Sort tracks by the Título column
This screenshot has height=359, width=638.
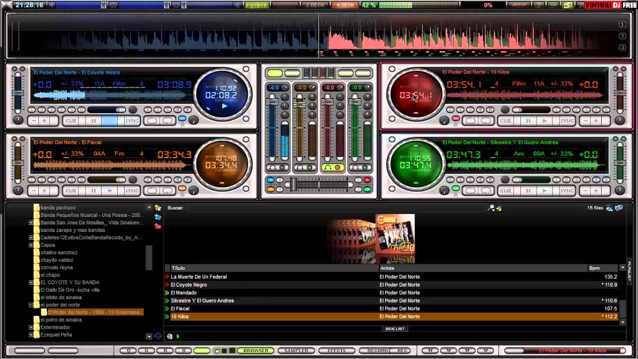point(274,268)
